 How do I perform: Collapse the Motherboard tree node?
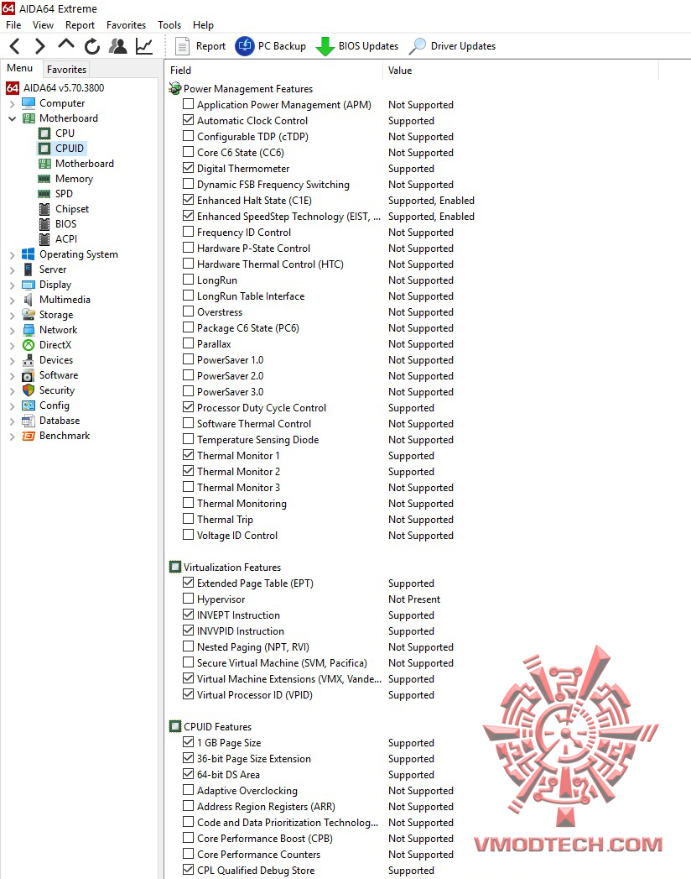tap(13, 119)
